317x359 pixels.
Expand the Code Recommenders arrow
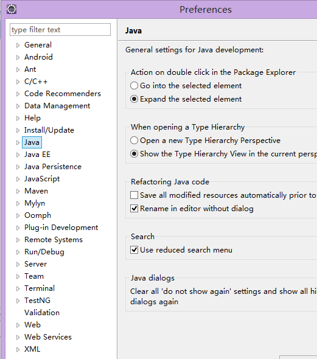18,94
